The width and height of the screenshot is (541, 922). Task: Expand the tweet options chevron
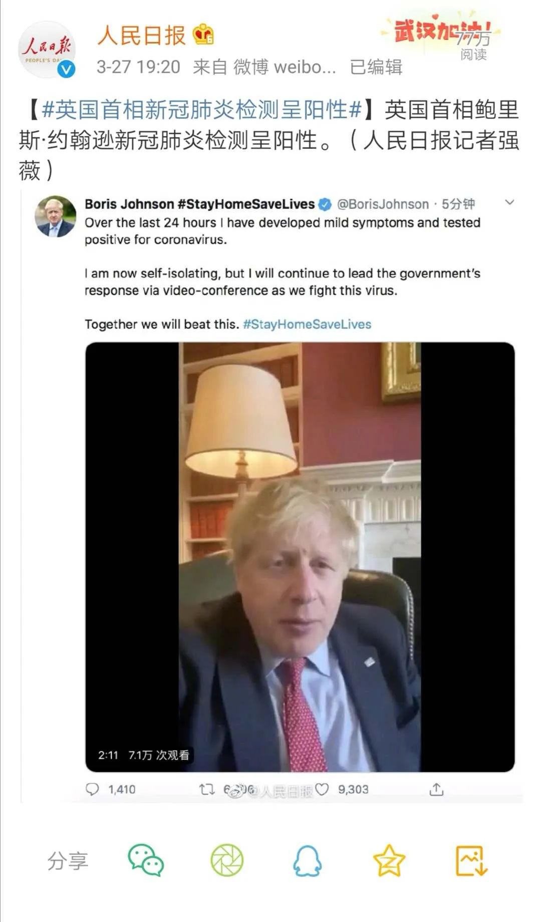coord(510,201)
